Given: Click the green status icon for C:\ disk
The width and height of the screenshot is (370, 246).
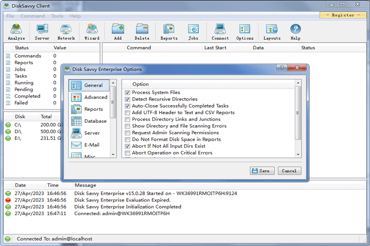Looking at the screenshot, I should 8,125.
